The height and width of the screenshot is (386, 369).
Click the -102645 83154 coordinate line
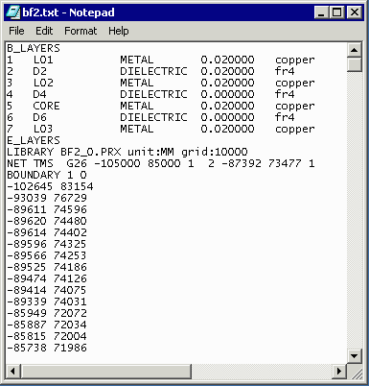pos(50,186)
